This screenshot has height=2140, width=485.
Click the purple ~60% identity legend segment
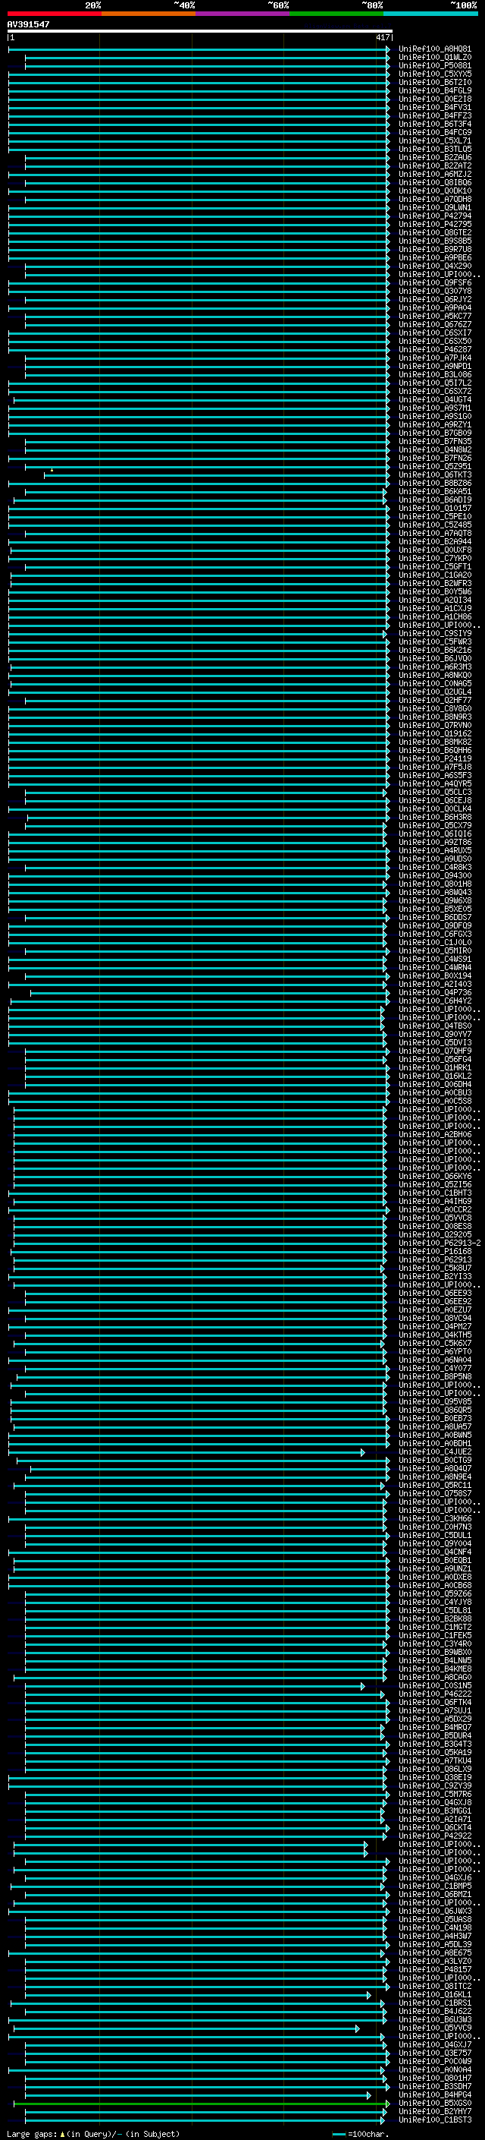(x=242, y=14)
